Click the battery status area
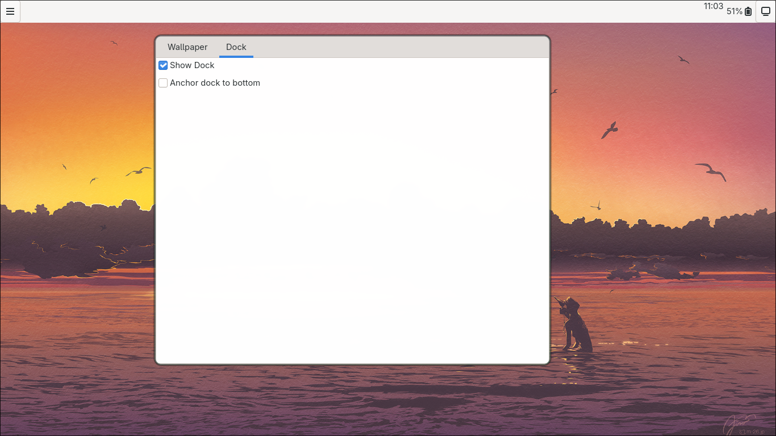776x436 pixels. [739, 12]
